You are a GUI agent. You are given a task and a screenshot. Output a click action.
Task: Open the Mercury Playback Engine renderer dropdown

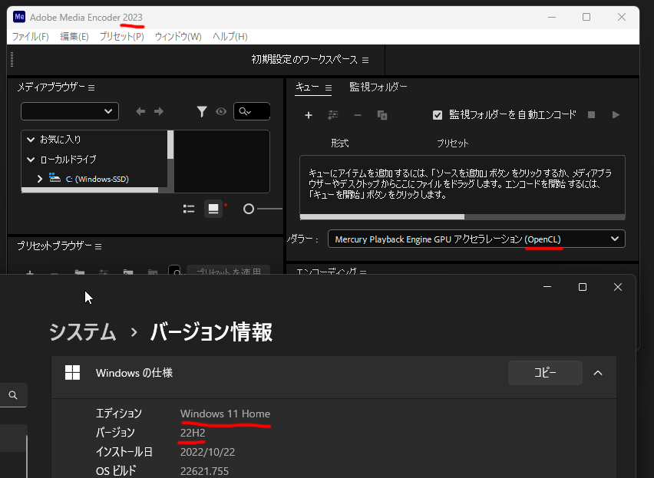point(477,239)
